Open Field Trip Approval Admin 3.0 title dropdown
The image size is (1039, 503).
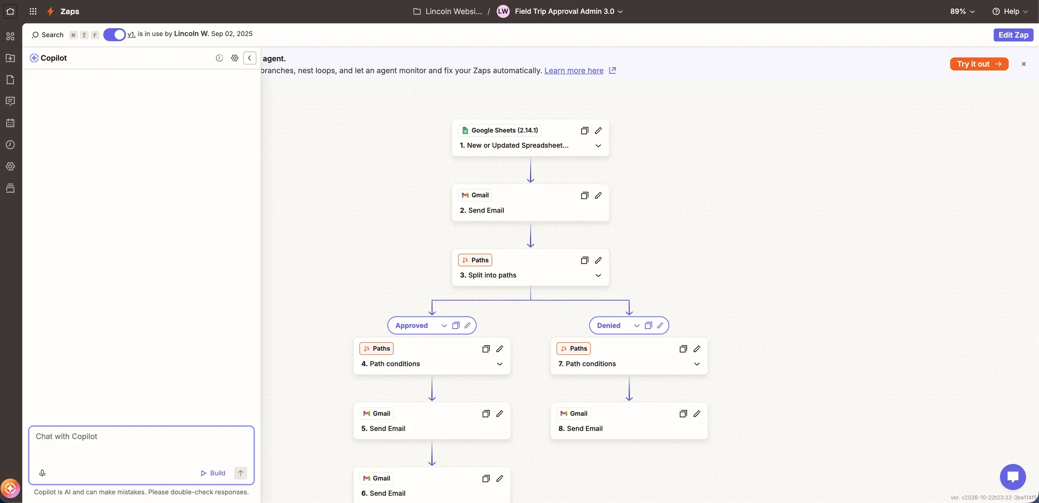point(569,11)
